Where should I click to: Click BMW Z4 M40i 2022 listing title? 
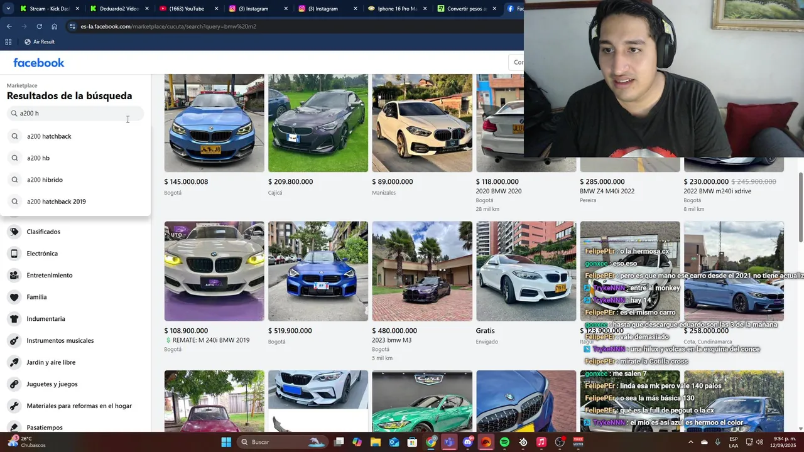607,191
